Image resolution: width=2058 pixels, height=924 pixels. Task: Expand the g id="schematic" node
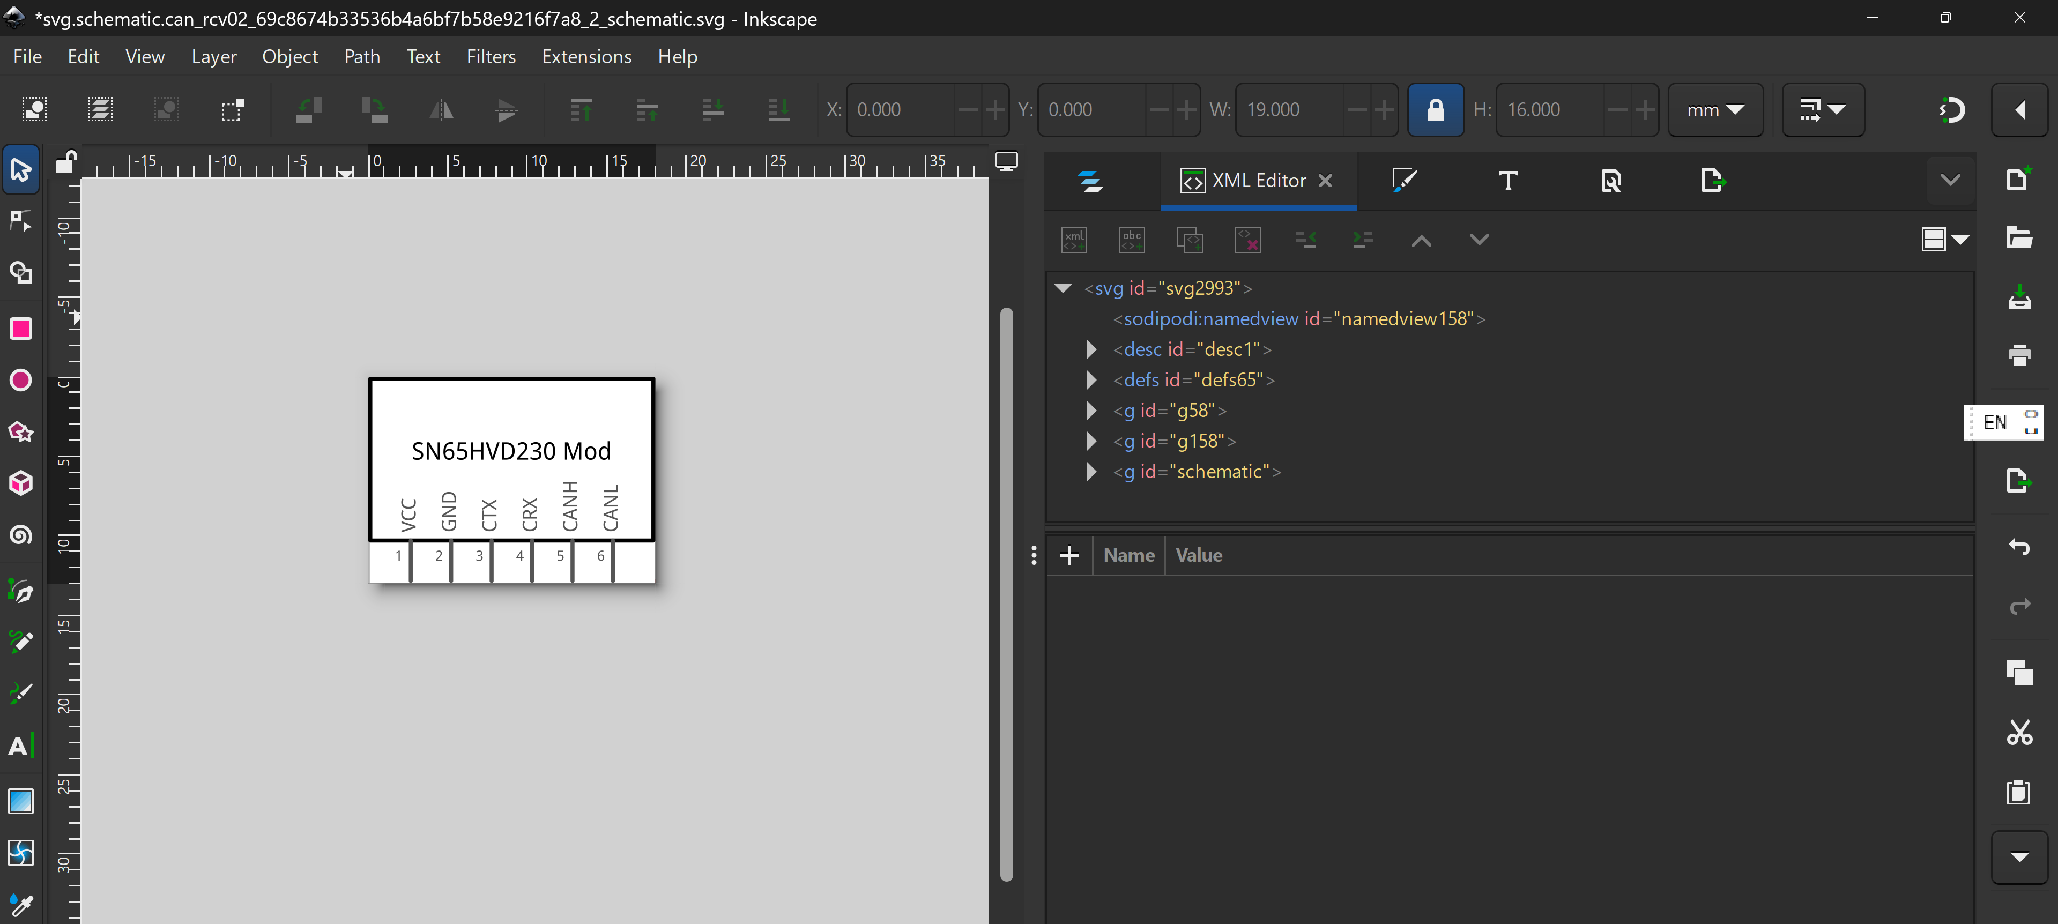coord(1091,472)
